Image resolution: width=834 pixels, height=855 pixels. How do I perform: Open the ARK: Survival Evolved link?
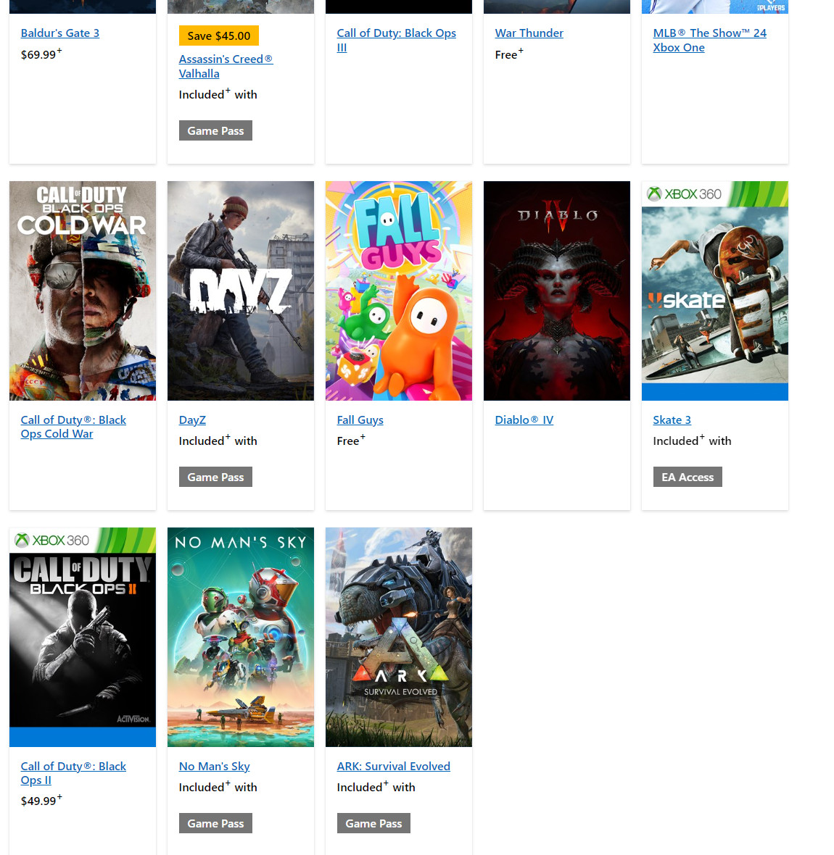[394, 767]
